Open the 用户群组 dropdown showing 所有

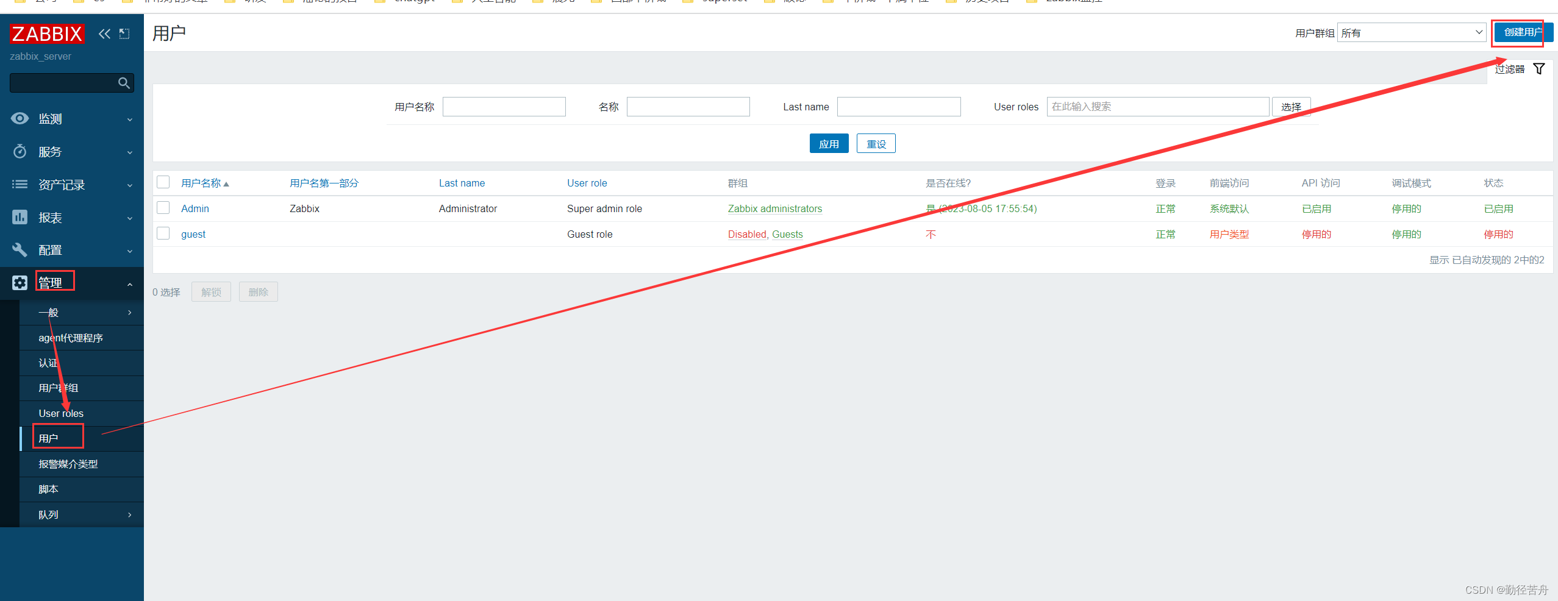[1412, 33]
